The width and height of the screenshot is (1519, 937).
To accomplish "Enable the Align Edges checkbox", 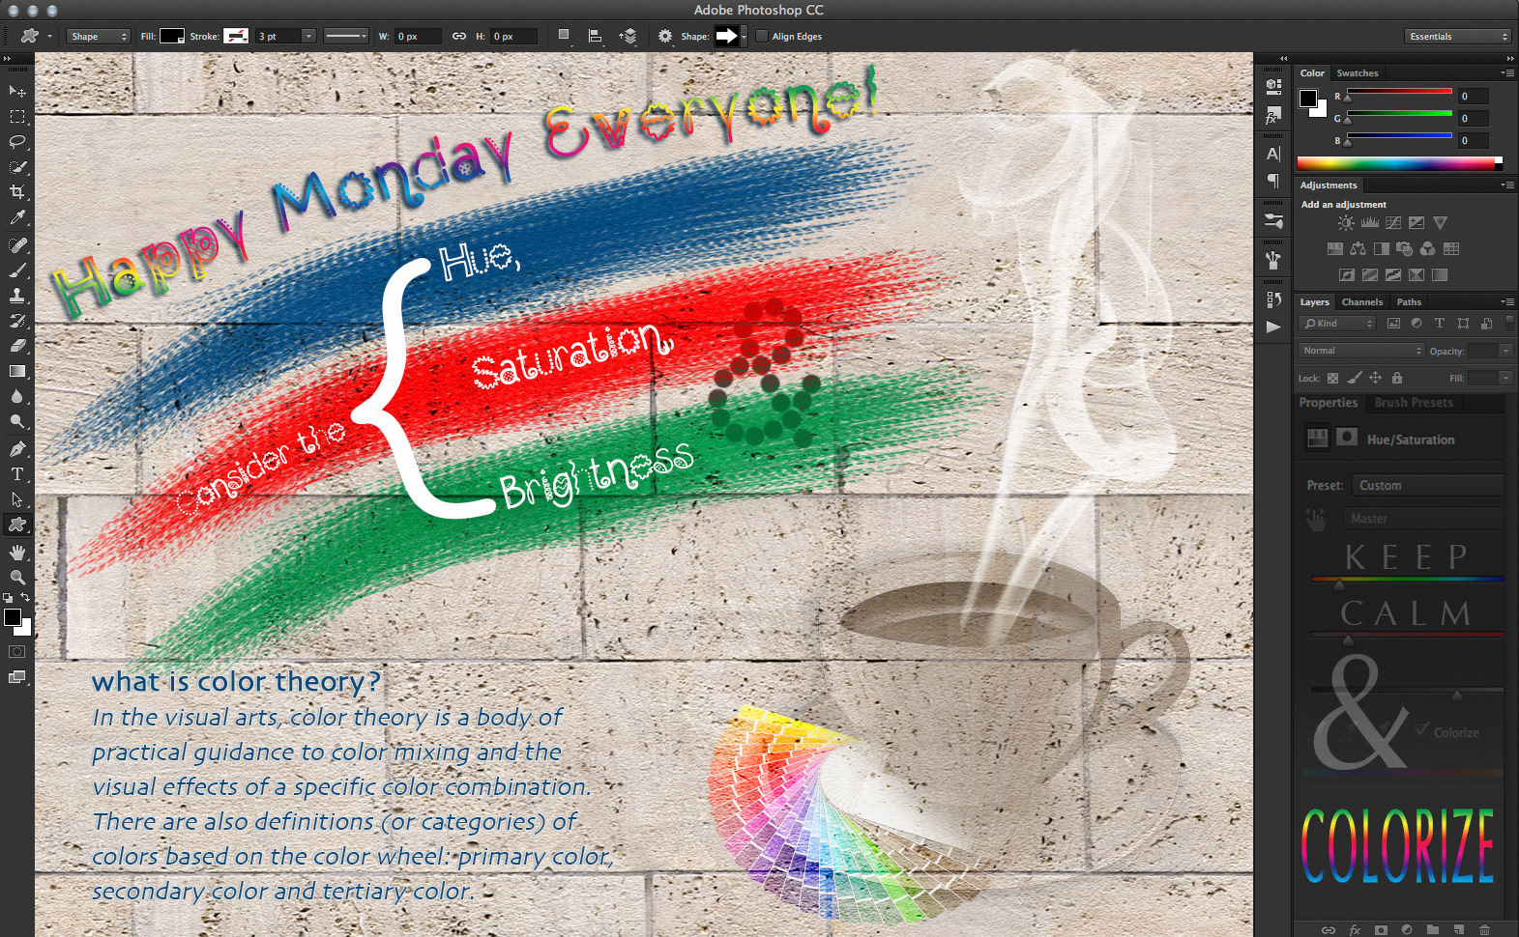I will click(762, 37).
